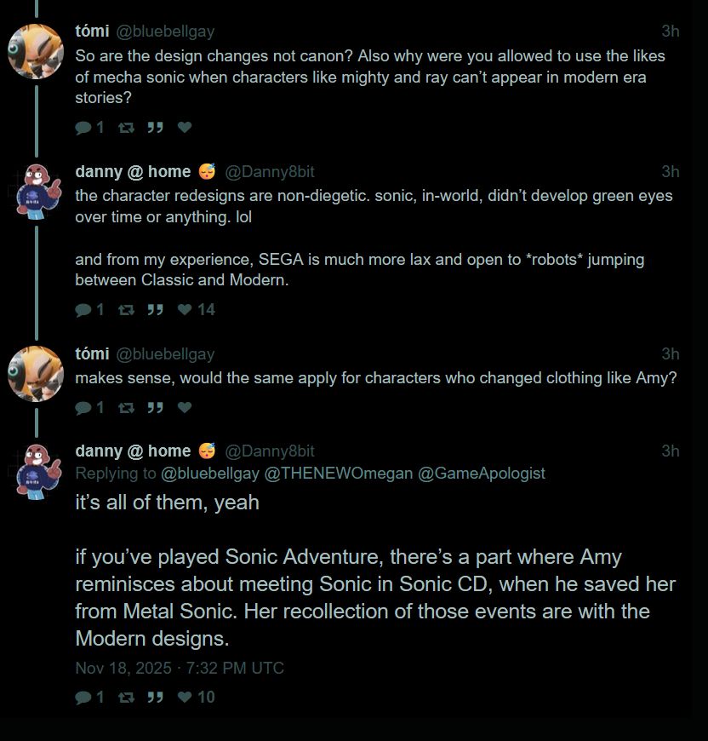Like danny's post with 14 likes

tap(185, 310)
